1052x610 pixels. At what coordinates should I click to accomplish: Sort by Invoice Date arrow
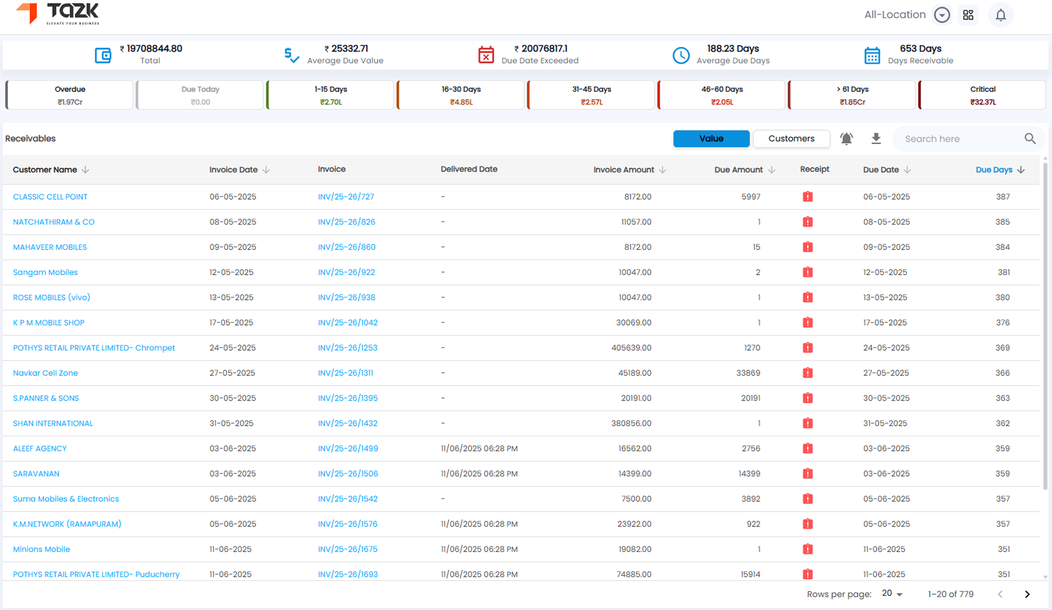tap(266, 170)
